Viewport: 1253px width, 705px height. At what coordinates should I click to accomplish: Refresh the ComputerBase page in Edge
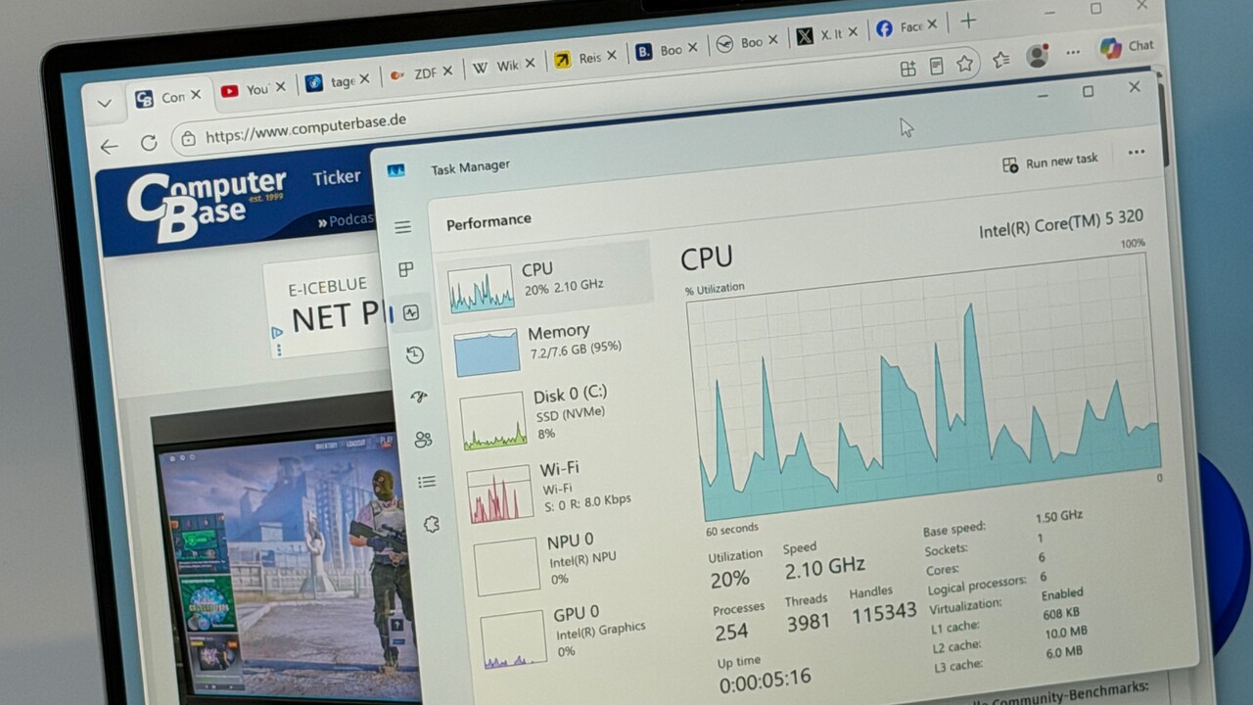tap(149, 143)
